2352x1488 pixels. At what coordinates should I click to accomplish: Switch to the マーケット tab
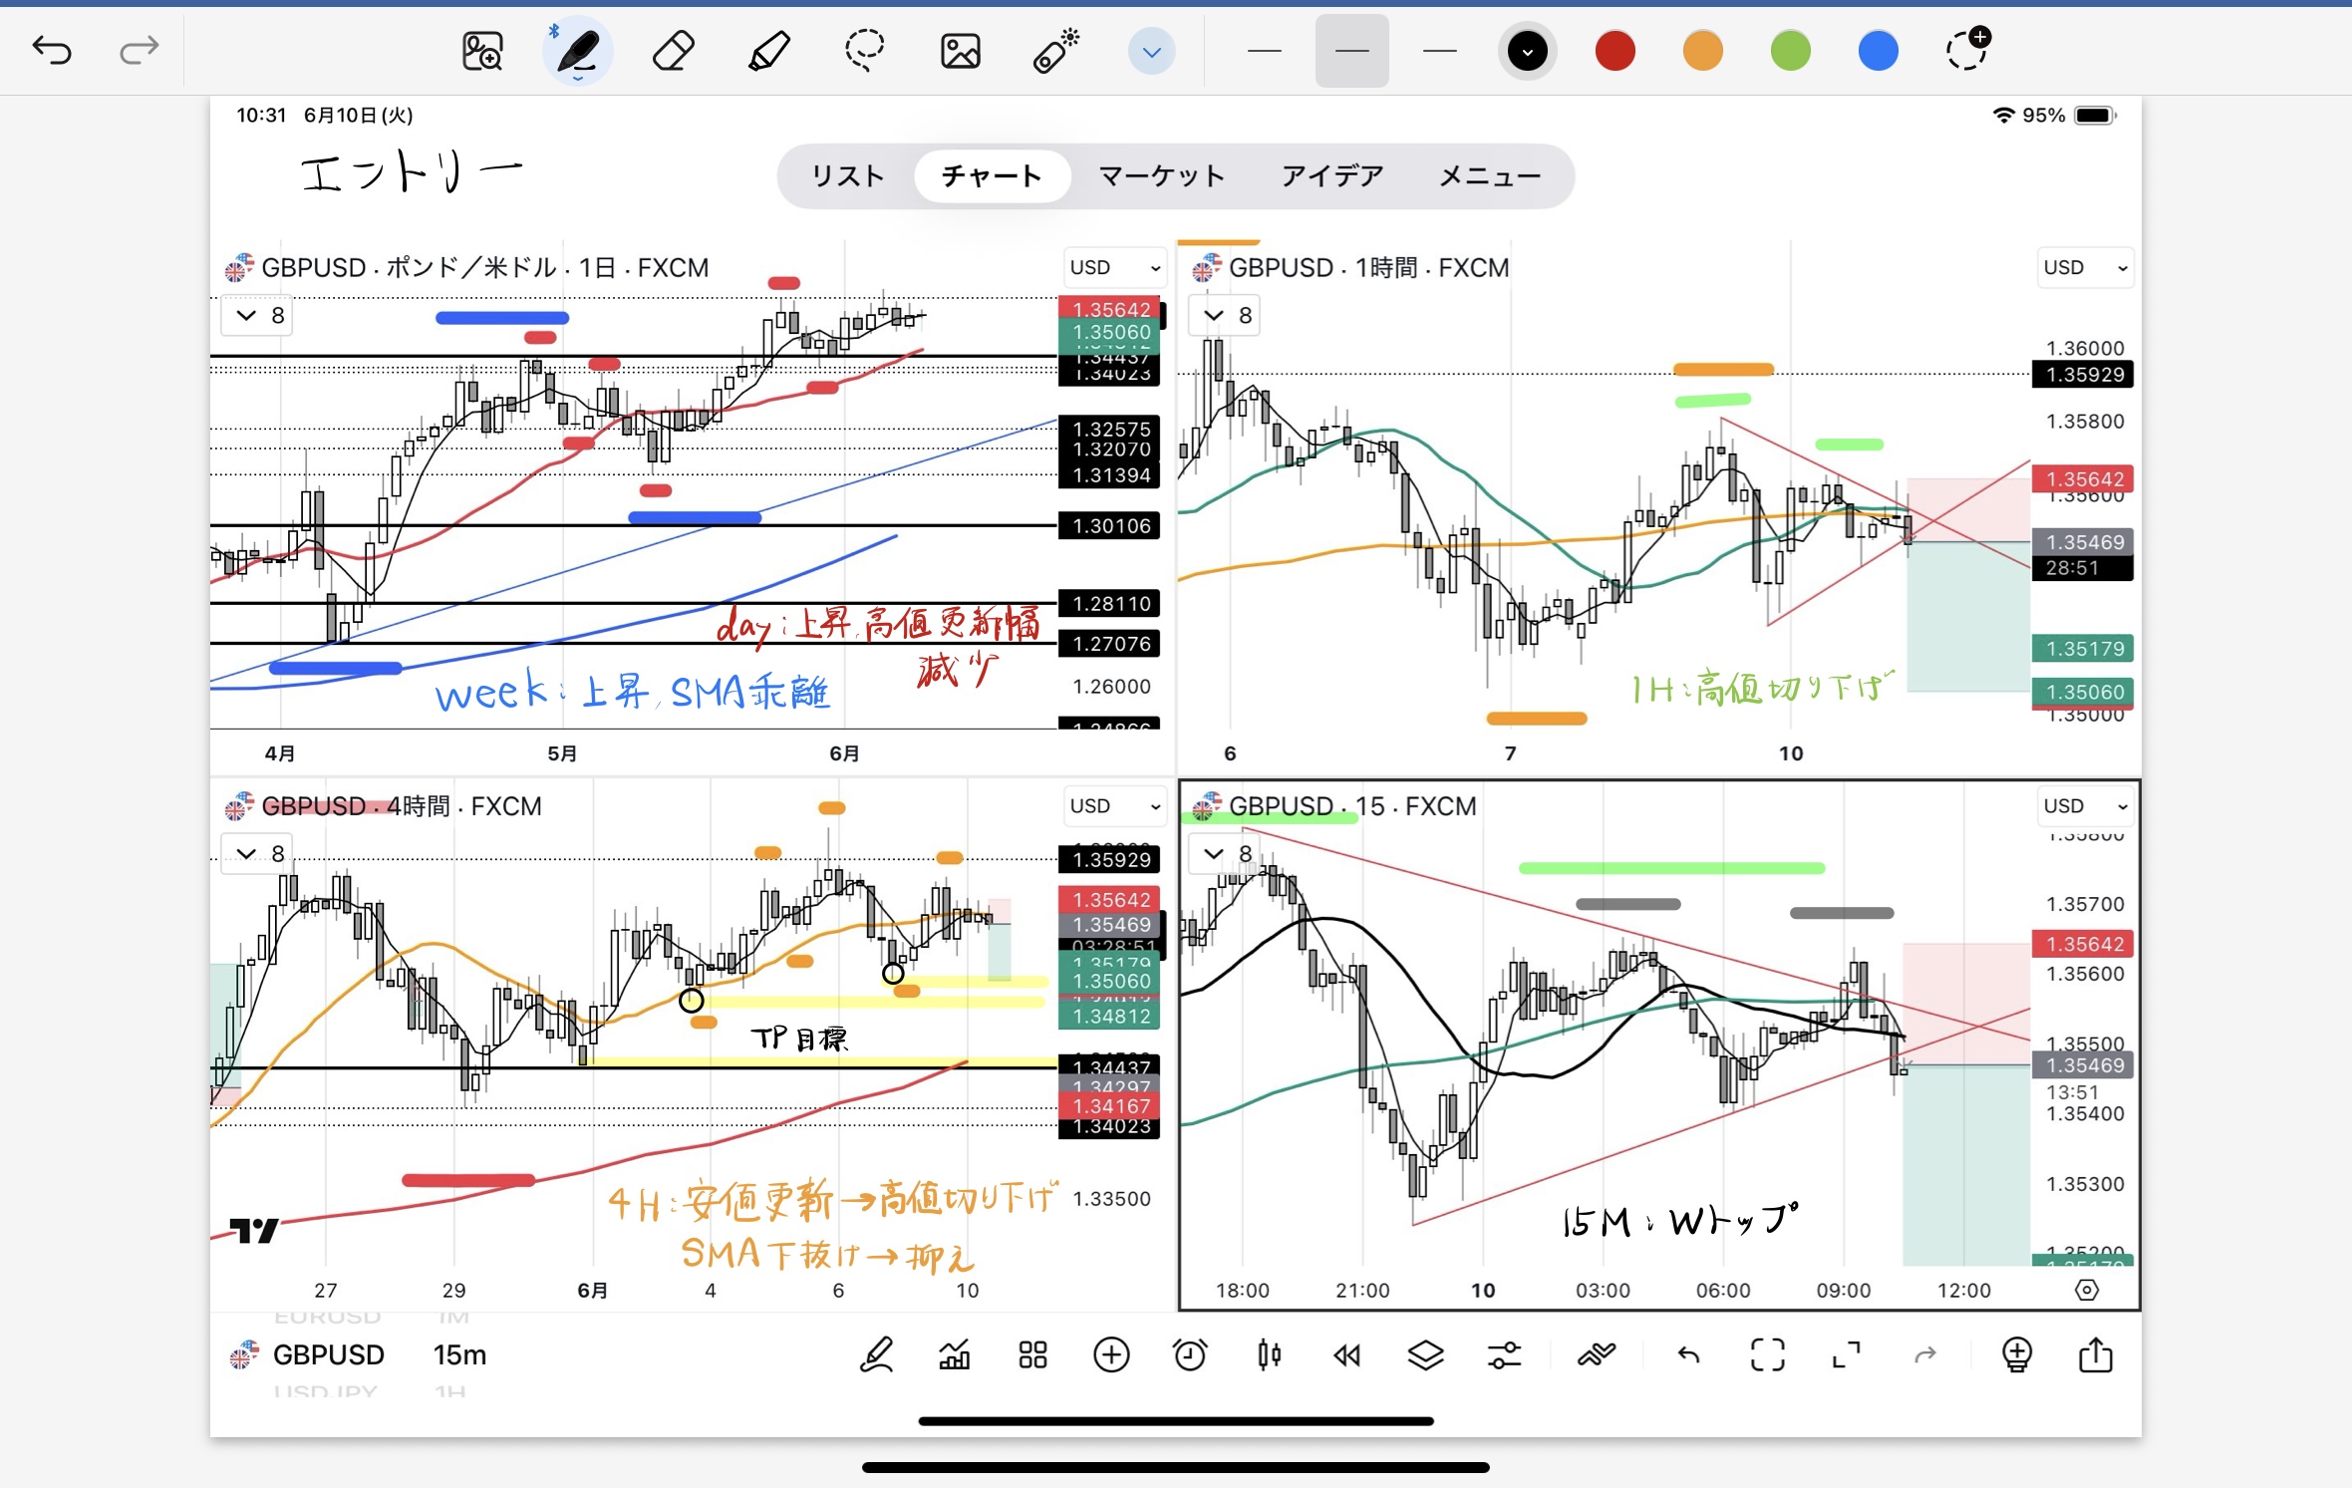[x=1161, y=176]
